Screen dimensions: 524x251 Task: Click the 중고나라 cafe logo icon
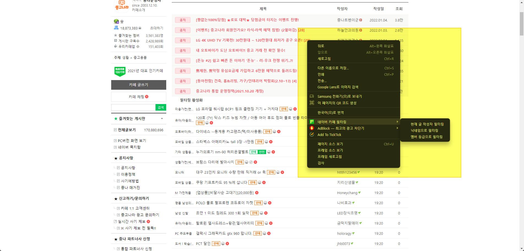coord(122,6)
